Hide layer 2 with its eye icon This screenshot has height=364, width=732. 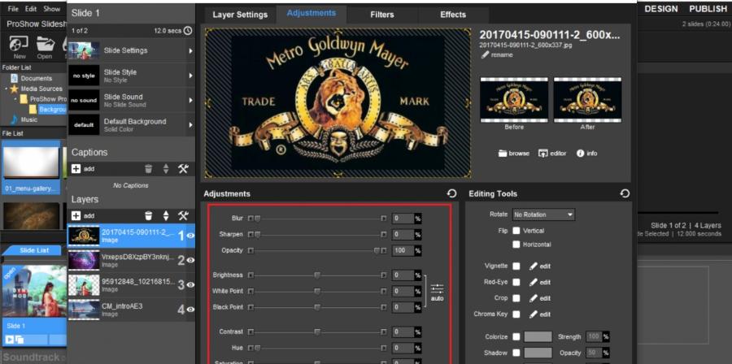[x=190, y=260]
